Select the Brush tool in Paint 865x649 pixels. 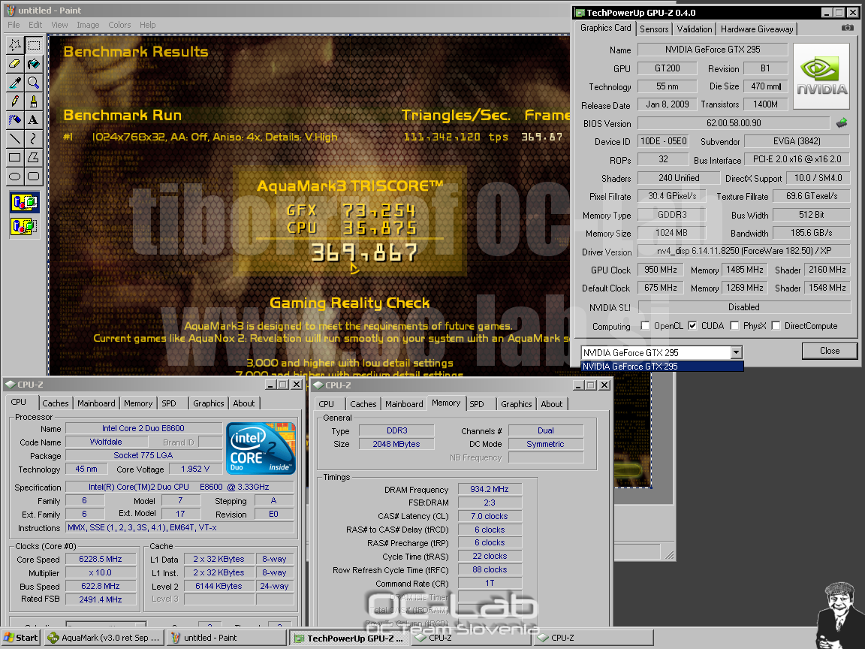point(34,101)
